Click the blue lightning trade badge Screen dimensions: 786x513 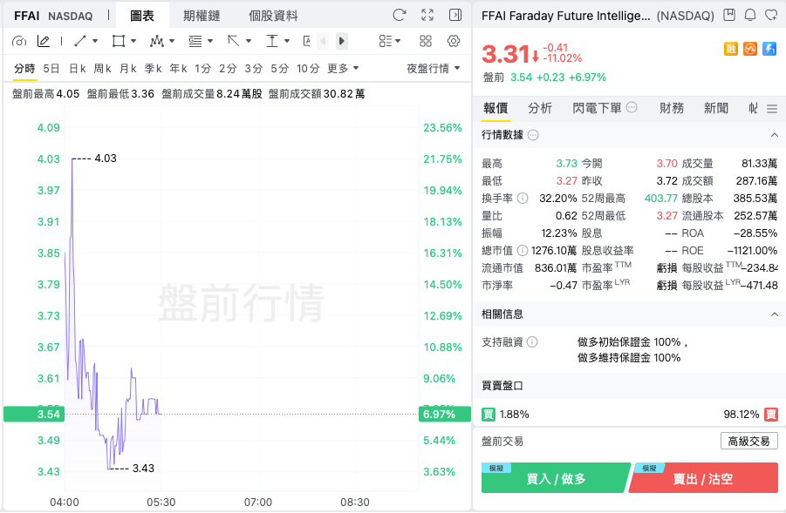point(769,49)
